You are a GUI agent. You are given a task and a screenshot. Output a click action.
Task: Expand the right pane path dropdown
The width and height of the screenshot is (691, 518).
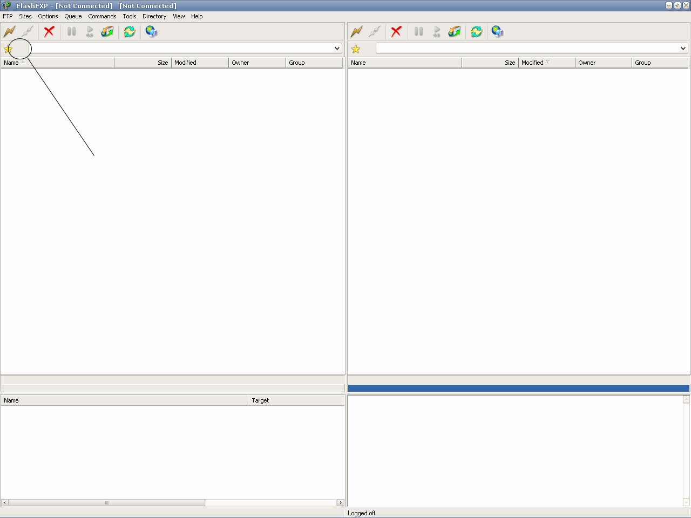683,49
